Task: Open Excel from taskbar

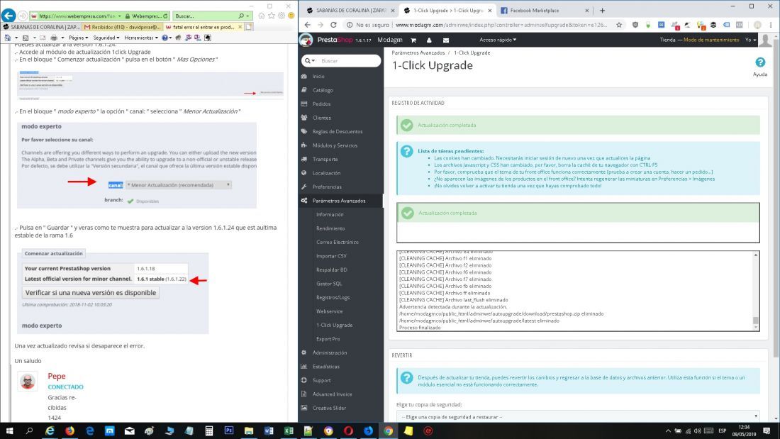Action: coord(289,431)
